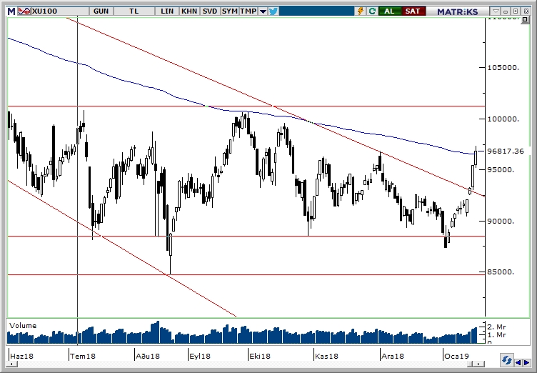Click the TL currency button
The width and height of the screenshot is (537, 373).
(134, 11)
